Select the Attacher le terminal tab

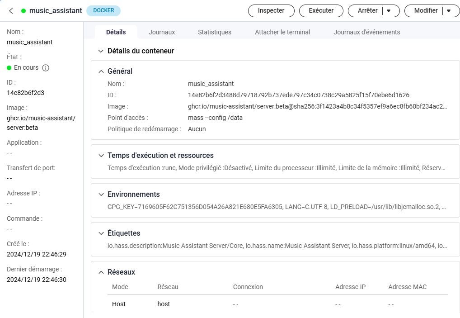[x=282, y=32]
